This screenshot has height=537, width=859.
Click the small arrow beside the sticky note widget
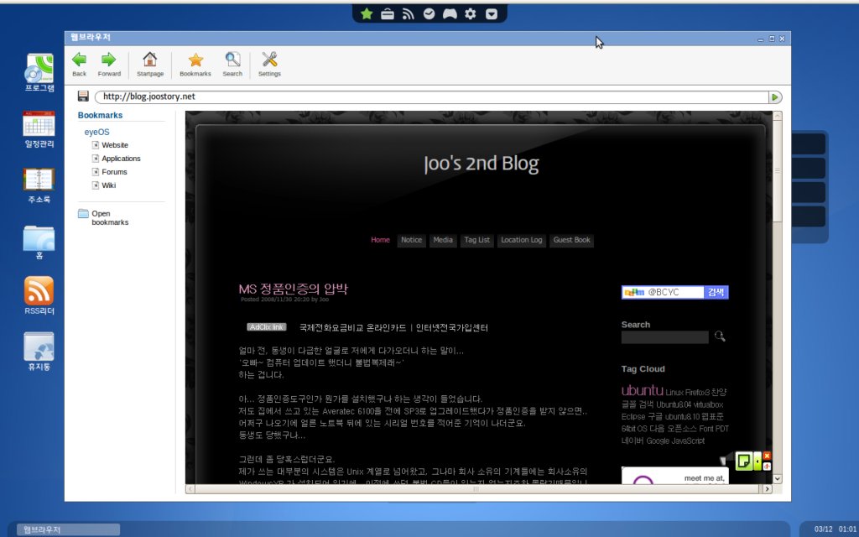(757, 461)
